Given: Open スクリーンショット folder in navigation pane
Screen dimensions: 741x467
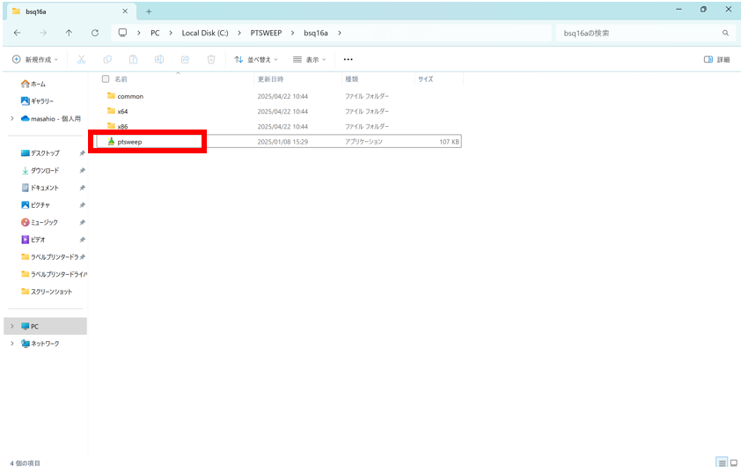Looking at the screenshot, I should pos(47,292).
